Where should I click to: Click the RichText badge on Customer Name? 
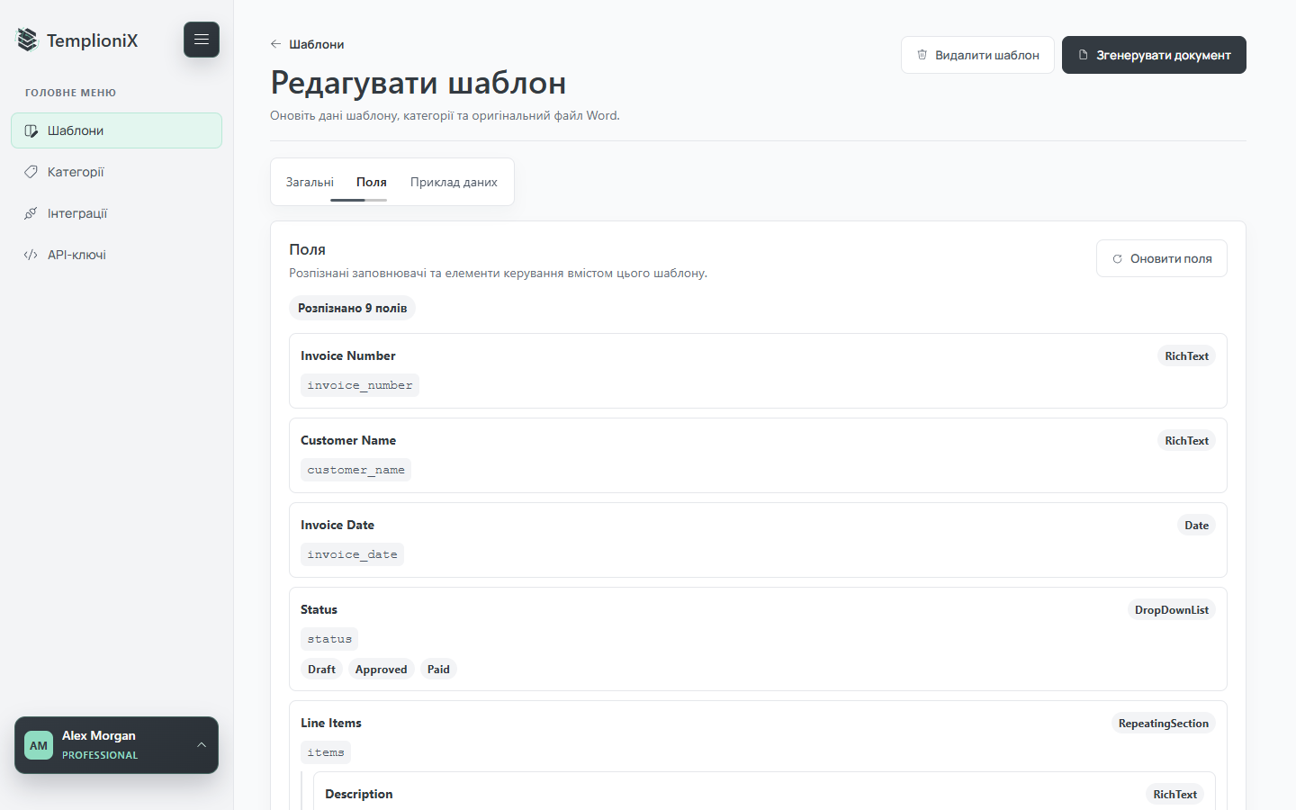[x=1186, y=441]
